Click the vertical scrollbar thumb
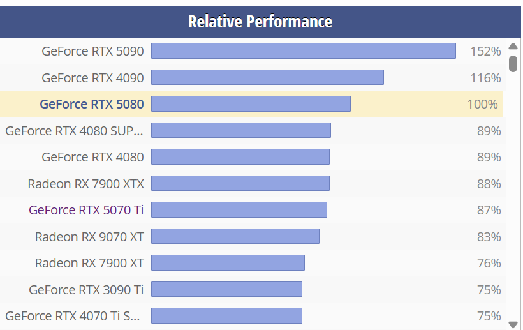 (513, 63)
